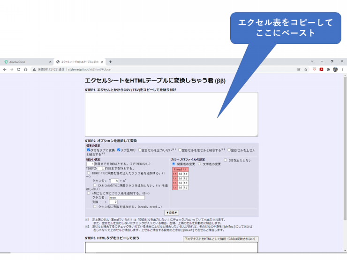This screenshot has width=347, height=260.
Task: Click the STEP1 paste textarea
Action: coord(172,114)
